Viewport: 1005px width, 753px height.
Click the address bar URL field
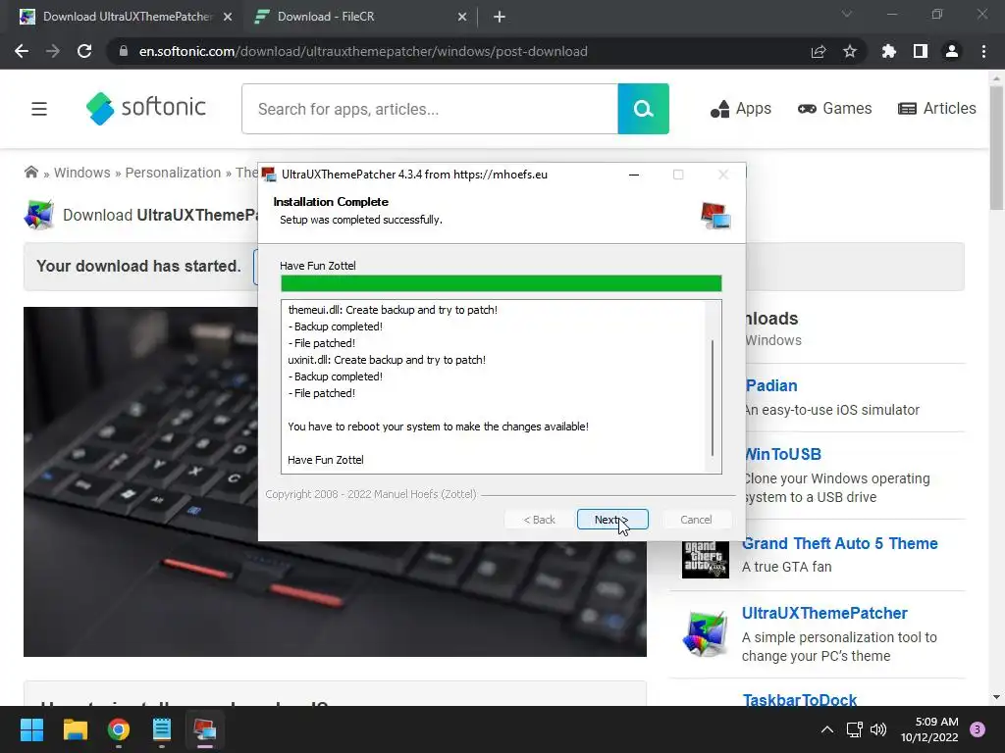coord(363,51)
